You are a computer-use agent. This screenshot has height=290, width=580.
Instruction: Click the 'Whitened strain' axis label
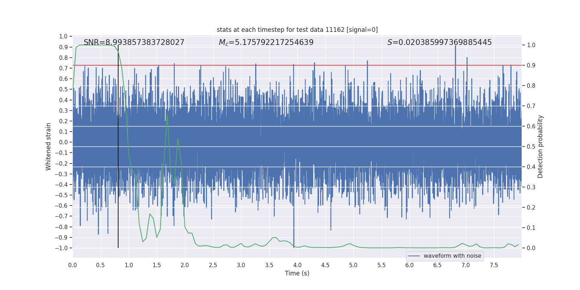coord(49,147)
